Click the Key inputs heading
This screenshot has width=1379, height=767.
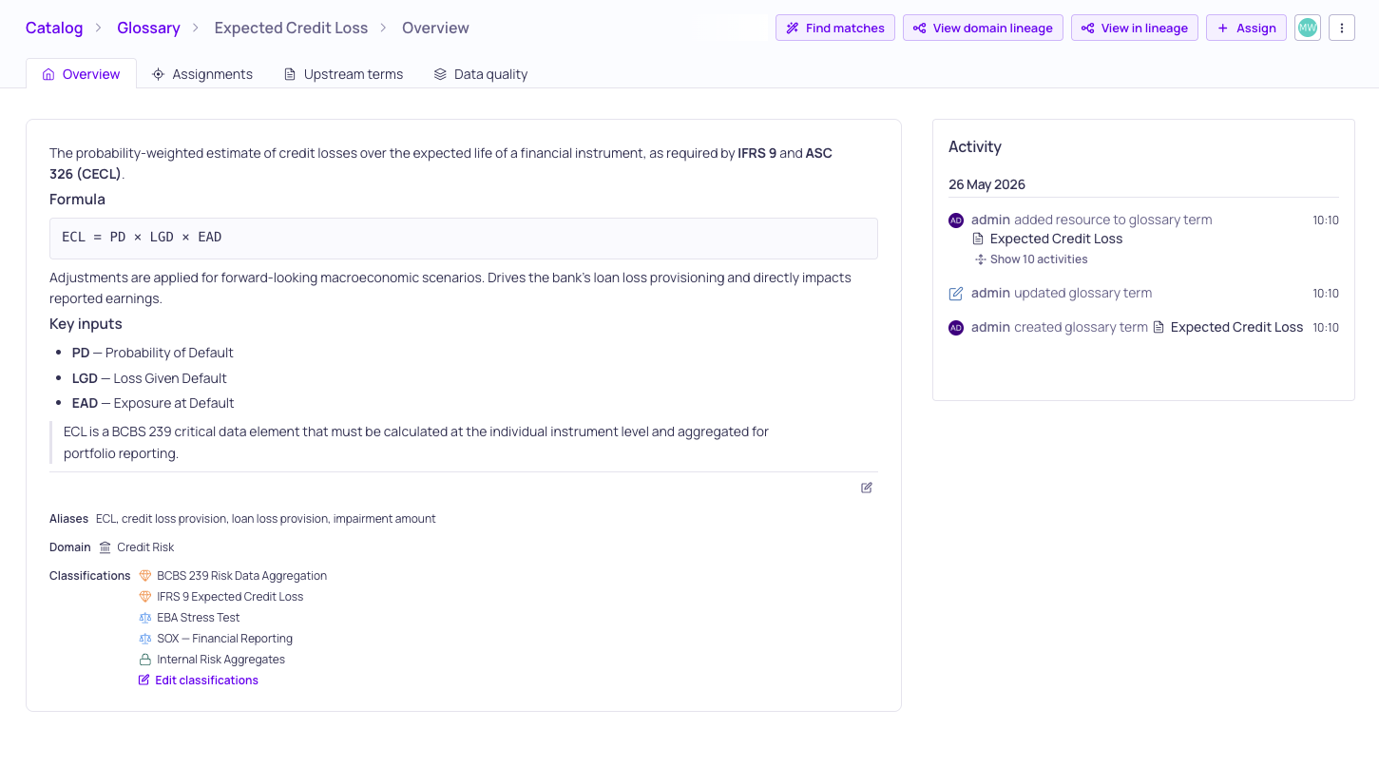coord(86,324)
